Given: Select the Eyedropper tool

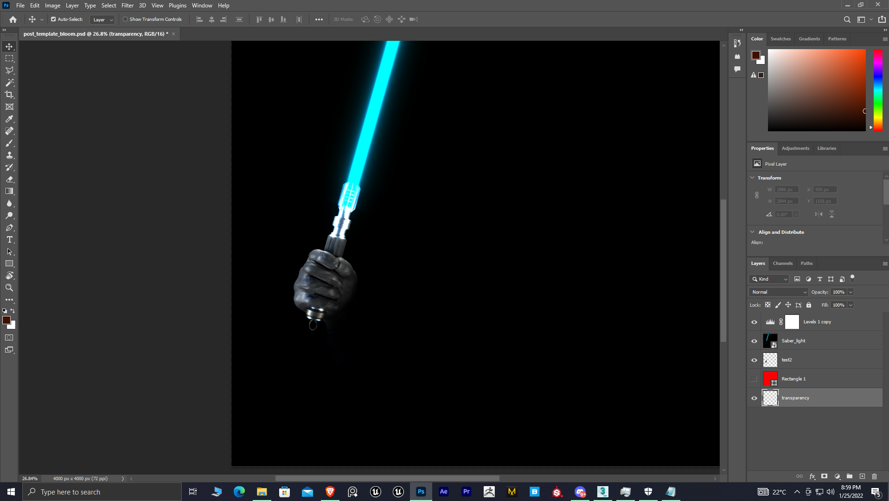Looking at the screenshot, I should point(9,119).
